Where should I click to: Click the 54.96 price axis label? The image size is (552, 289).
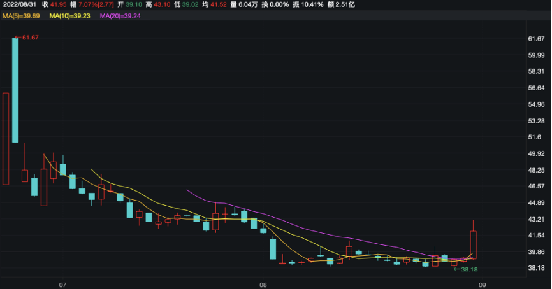coord(536,104)
